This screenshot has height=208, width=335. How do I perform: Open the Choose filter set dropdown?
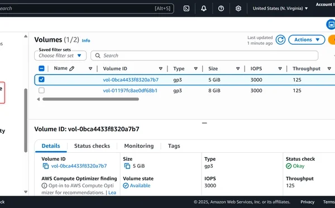[x=60, y=56]
